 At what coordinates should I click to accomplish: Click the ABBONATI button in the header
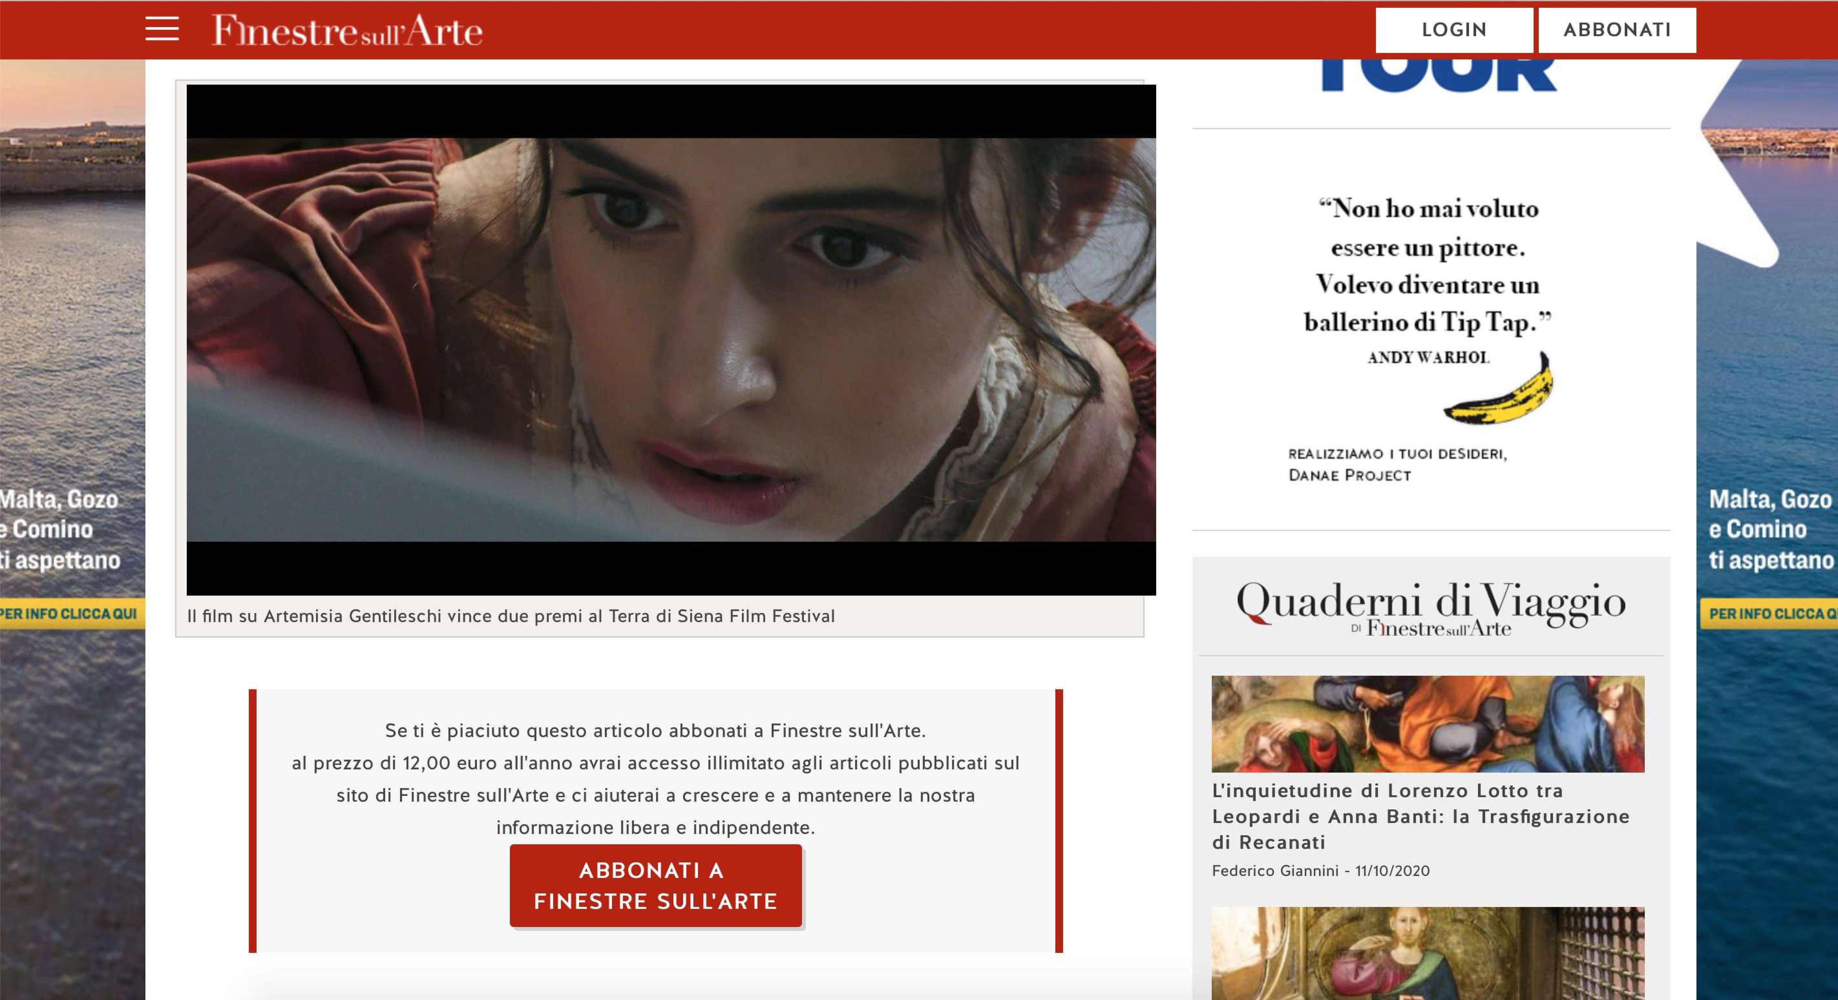tap(1617, 30)
